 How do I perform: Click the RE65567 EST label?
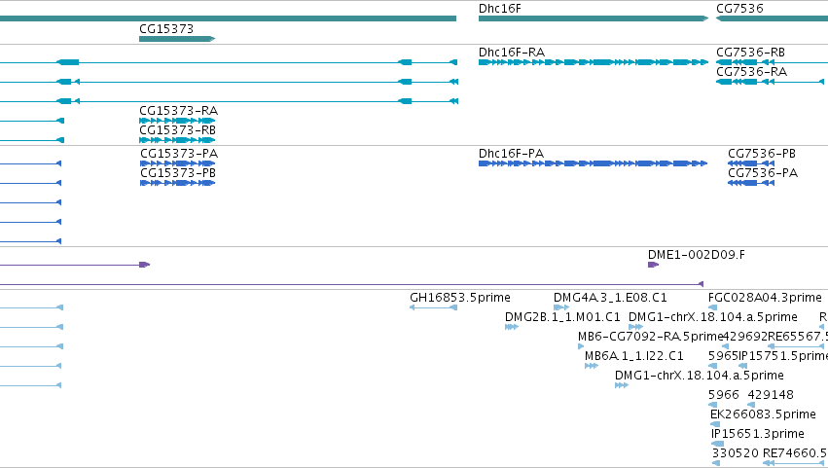798,337
